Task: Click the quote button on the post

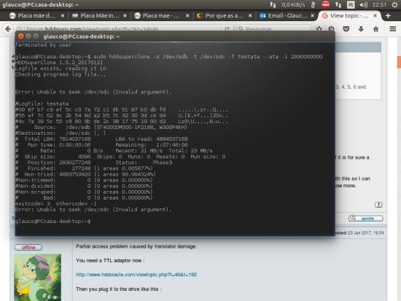Action: 366,218
